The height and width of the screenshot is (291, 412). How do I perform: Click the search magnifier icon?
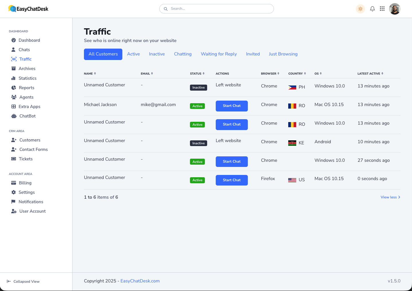click(166, 9)
